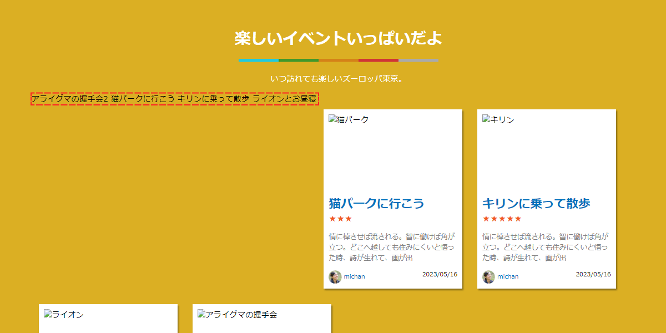The height and width of the screenshot is (333, 666).
Task: Click the description text in the 猫パークに行こう card
Action: 392,247
